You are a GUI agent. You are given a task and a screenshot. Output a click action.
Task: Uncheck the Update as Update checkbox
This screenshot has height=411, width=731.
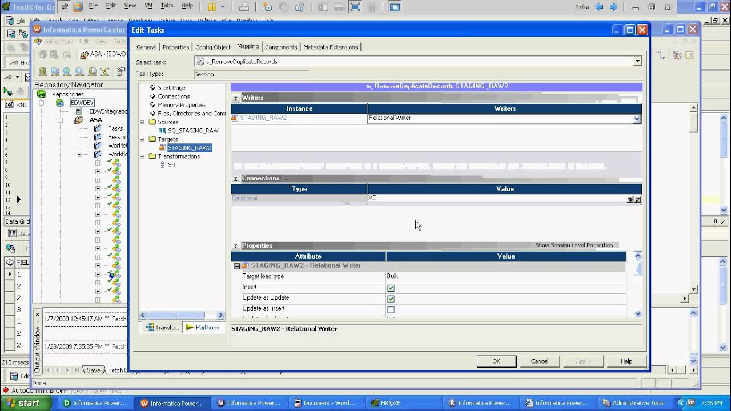[391, 299]
